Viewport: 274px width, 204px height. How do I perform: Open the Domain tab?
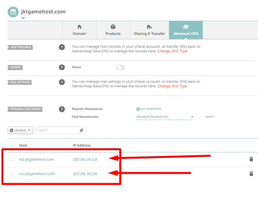(79, 30)
